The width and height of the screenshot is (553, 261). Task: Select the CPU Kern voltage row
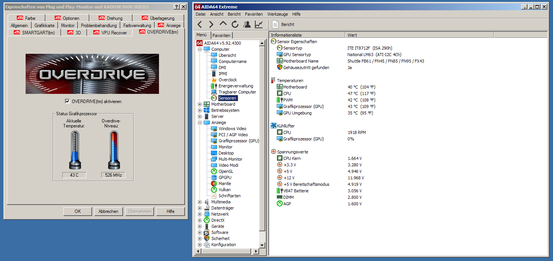tap(409, 158)
